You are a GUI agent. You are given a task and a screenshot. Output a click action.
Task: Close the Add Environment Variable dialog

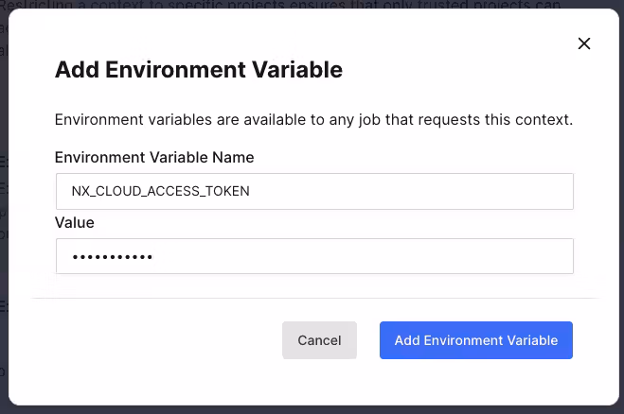coord(584,43)
